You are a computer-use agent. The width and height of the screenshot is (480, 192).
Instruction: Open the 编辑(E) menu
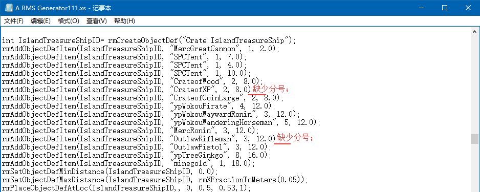click(41, 21)
